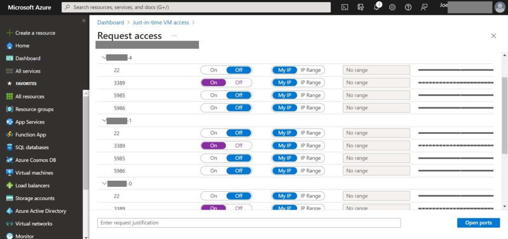The width and height of the screenshot is (508, 239).
Task: Collapse the VM group ending in -0
Action: point(104,184)
